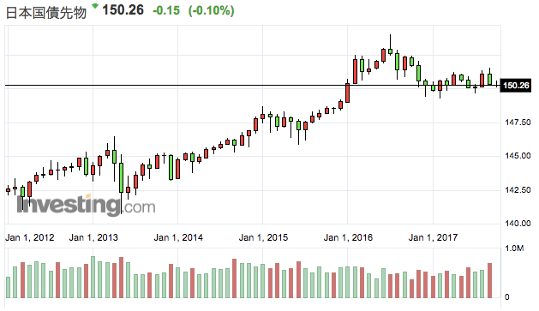Select the 日本国債先物 chart title

coord(46,13)
